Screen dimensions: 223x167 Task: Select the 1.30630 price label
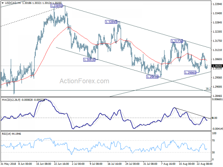tap(89, 60)
